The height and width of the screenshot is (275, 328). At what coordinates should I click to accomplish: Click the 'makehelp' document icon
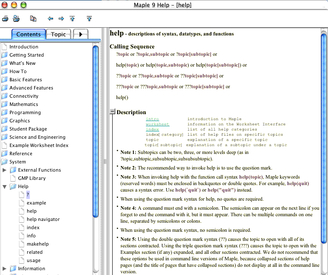tap(22, 244)
